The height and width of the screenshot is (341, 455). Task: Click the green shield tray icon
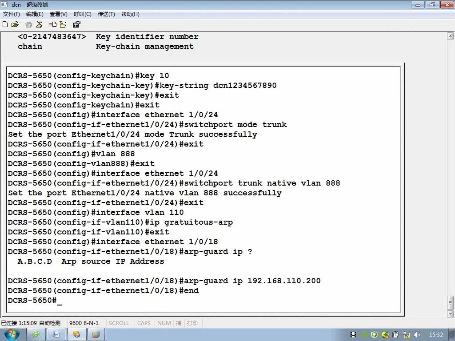(x=374, y=335)
